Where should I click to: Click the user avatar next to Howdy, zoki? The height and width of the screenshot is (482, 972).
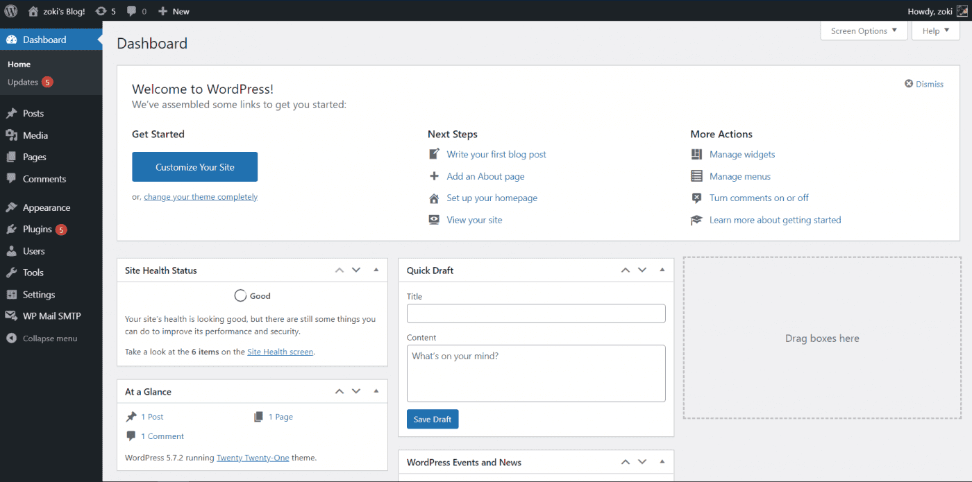(x=962, y=11)
